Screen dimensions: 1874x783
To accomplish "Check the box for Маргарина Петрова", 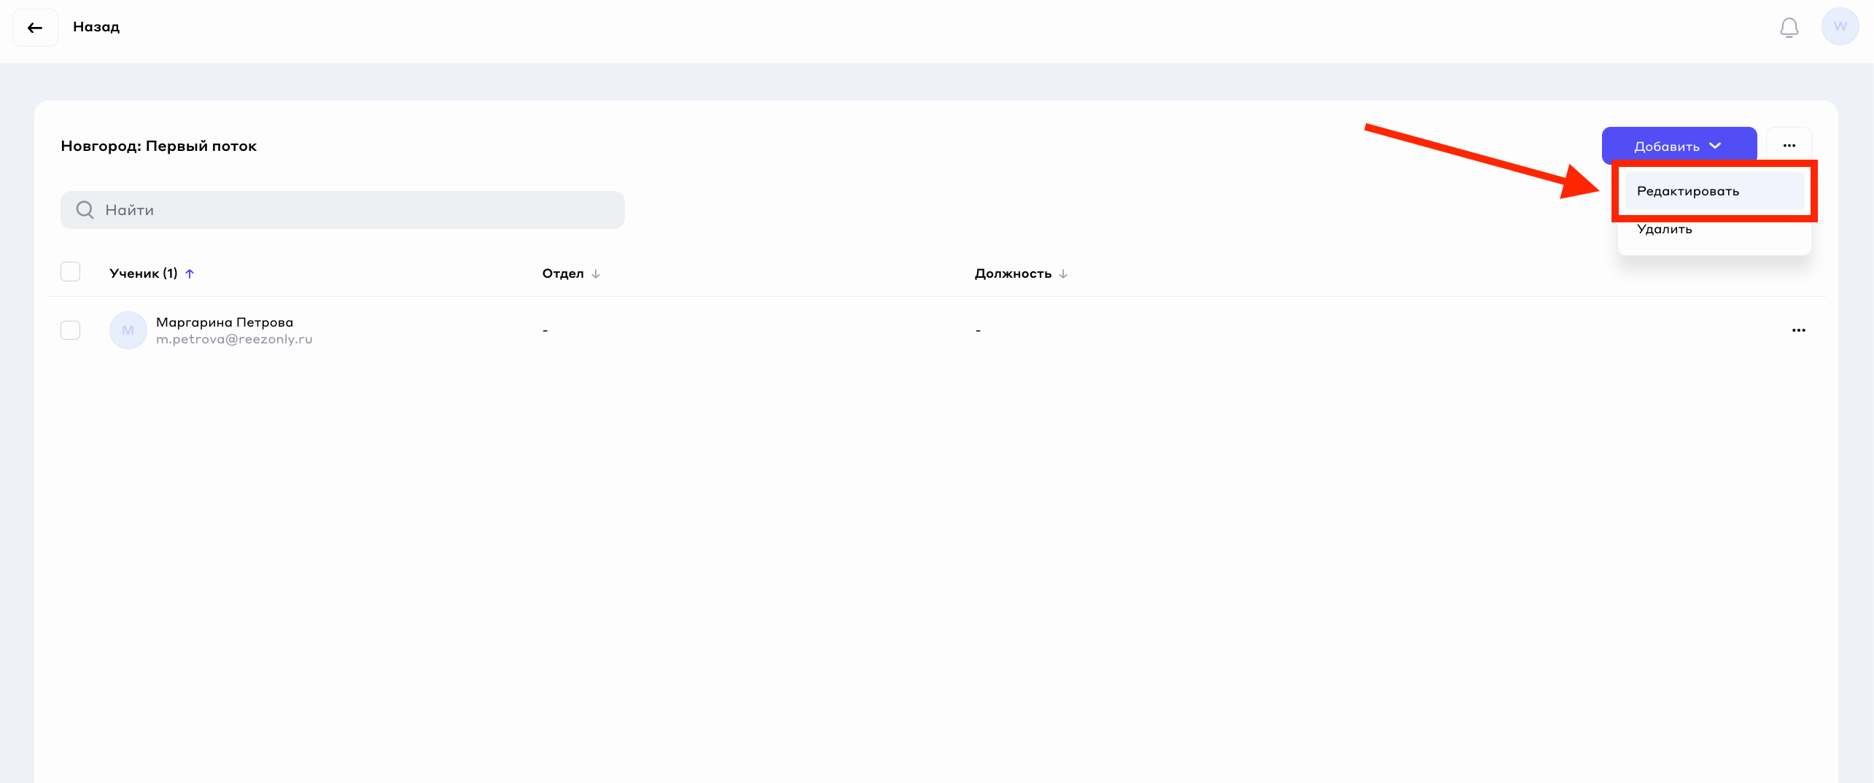I will pyautogui.click(x=71, y=330).
